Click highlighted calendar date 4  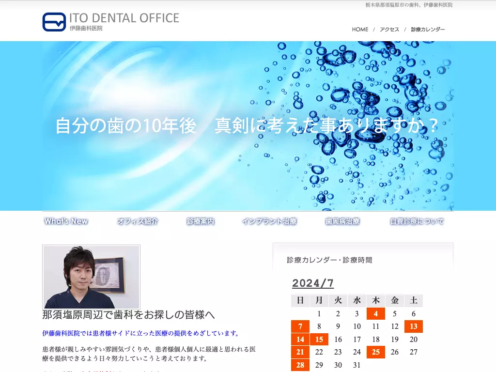pyautogui.click(x=376, y=314)
